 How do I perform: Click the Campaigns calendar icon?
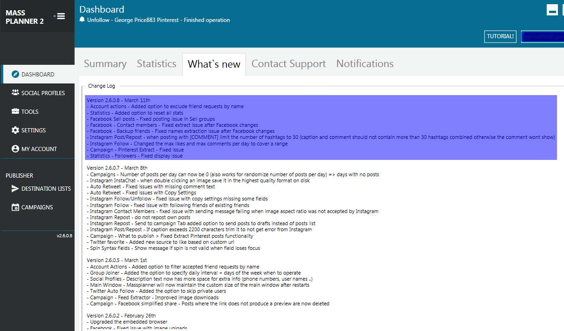pos(15,207)
